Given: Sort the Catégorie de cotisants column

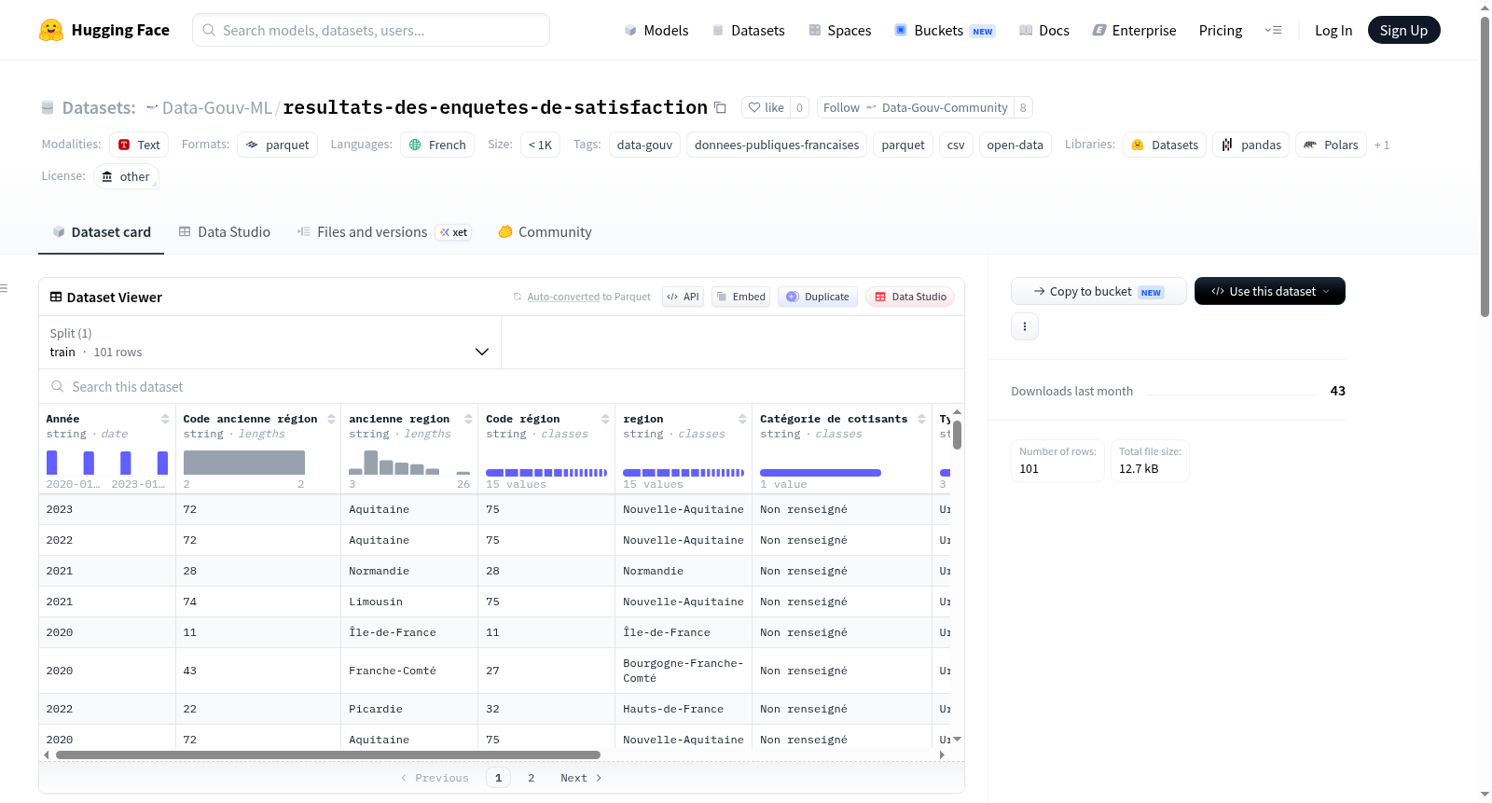Looking at the screenshot, I should point(921,419).
